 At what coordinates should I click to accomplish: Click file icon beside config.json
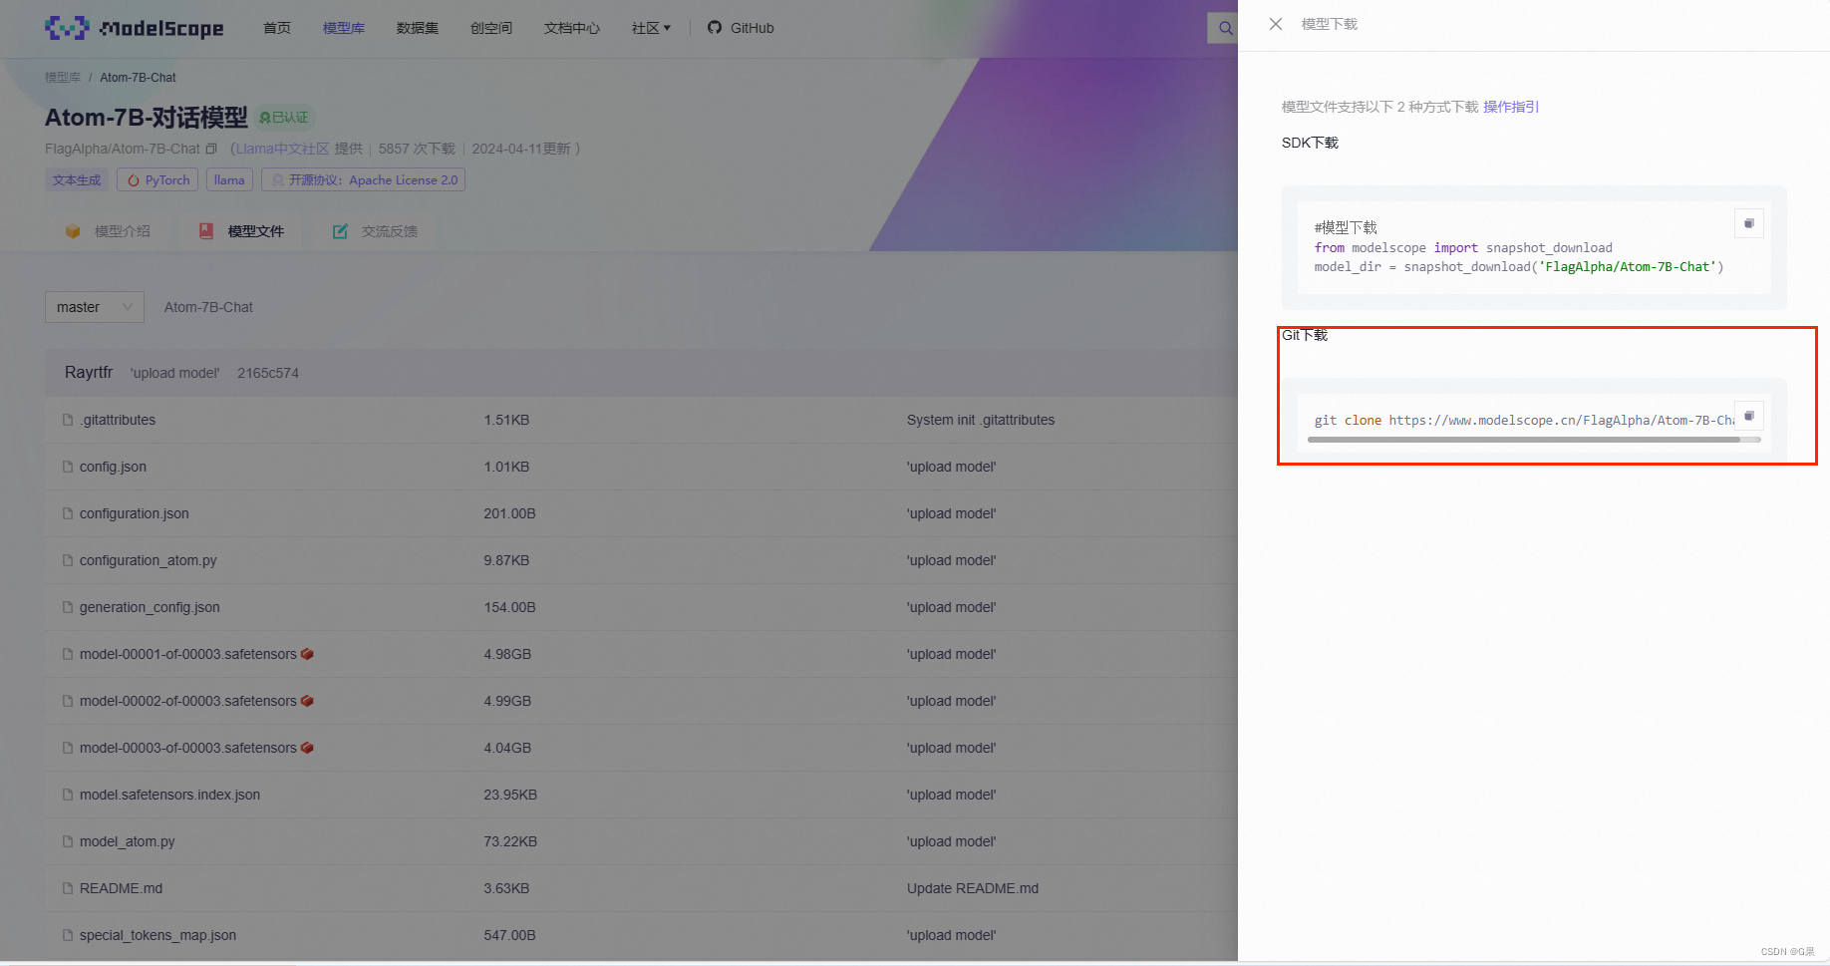pos(68,467)
